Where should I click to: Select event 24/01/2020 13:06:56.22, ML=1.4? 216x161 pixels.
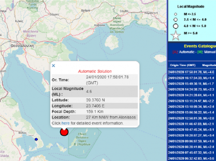click(x=191, y=112)
